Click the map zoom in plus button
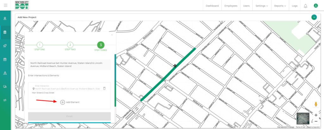 316,115
